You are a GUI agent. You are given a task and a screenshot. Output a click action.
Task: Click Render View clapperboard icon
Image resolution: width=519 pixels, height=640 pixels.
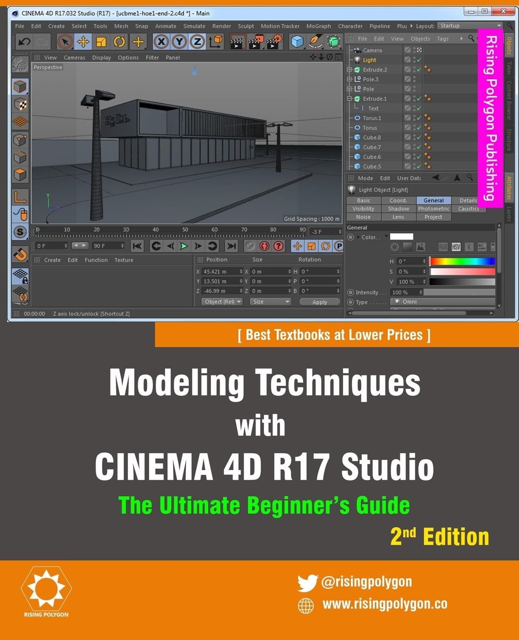[237, 42]
